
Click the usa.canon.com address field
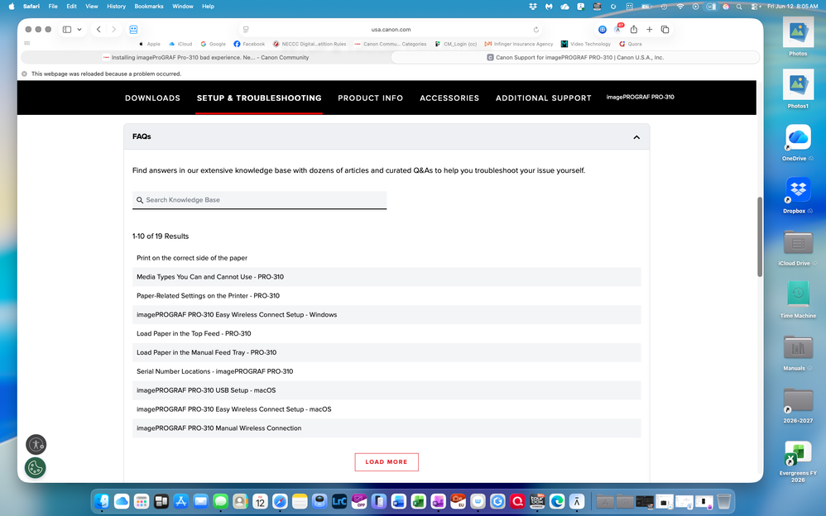391,30
